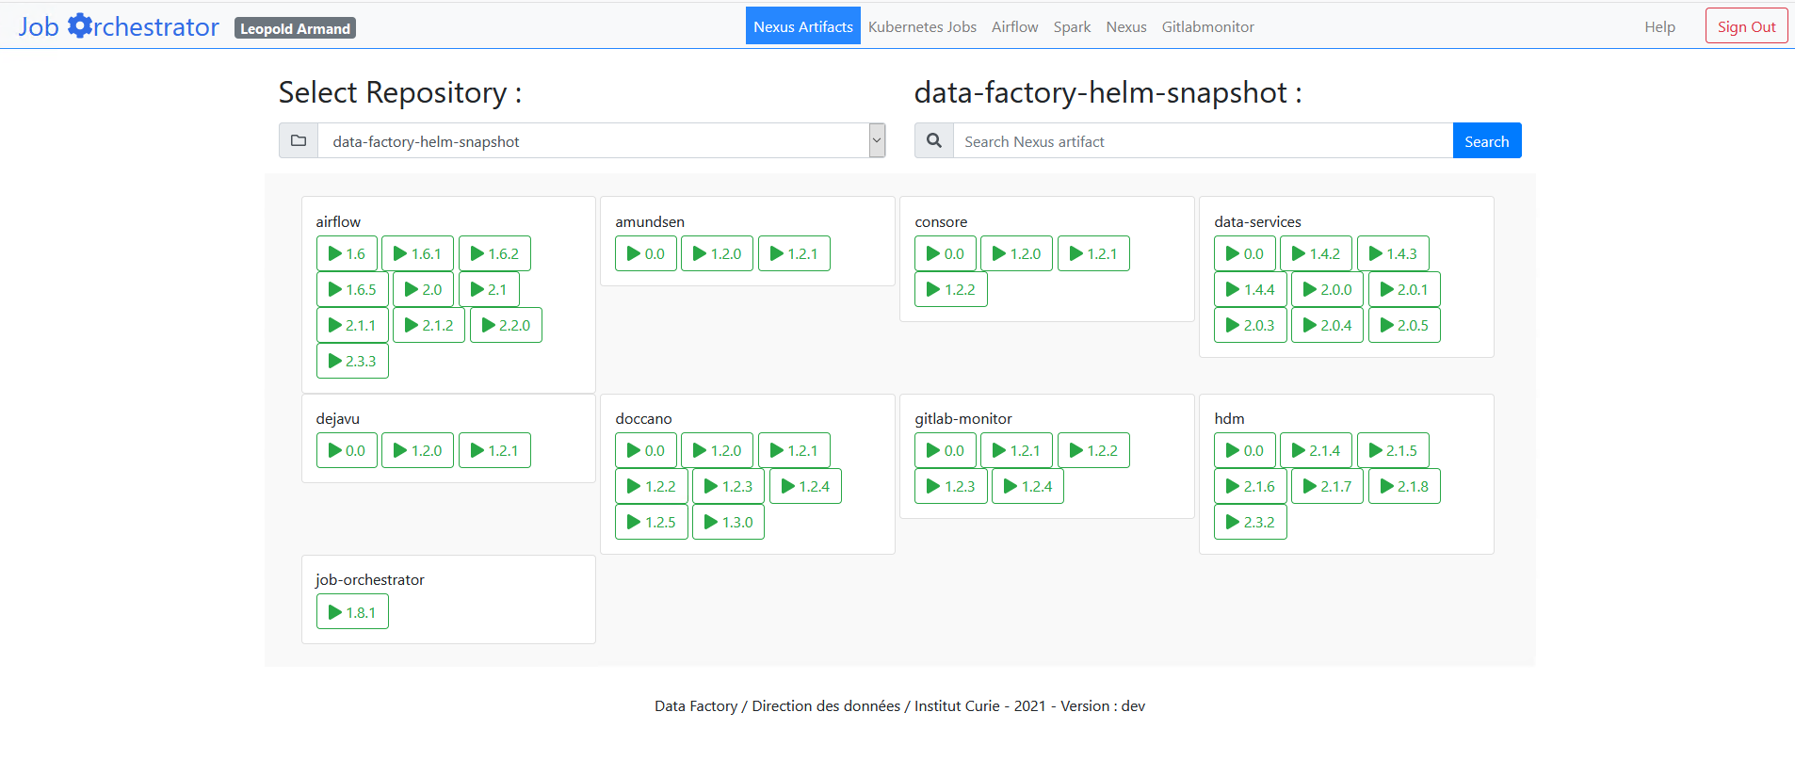Run hdm version 2.1.8
1795x761 pixels.
tap(1404, 486)
